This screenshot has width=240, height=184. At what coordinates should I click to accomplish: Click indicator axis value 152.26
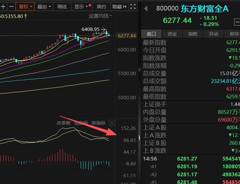click(128, 128)
